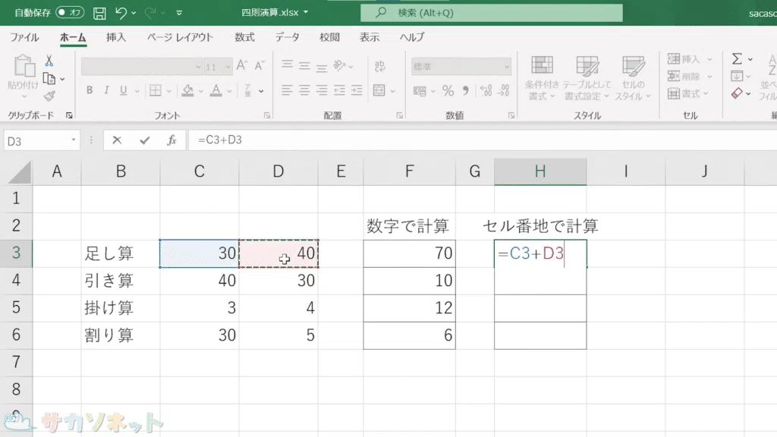Click the Bottom Align icon
777x437 pixels.
pos(322,67)
